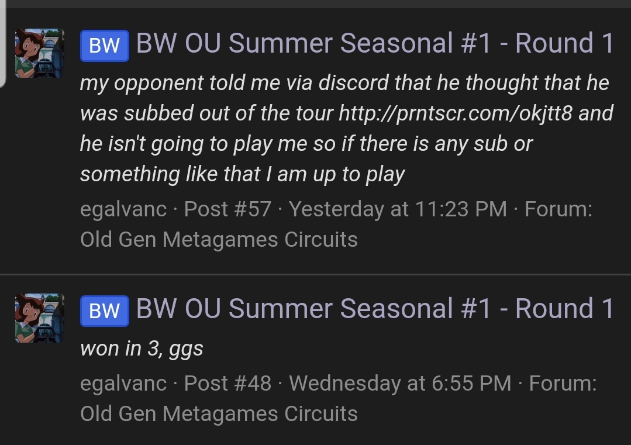Open Old Gen Metagames Circuits forum under Post #57
Viewport: 631px width, 445px height.
[x=219, y=239]
